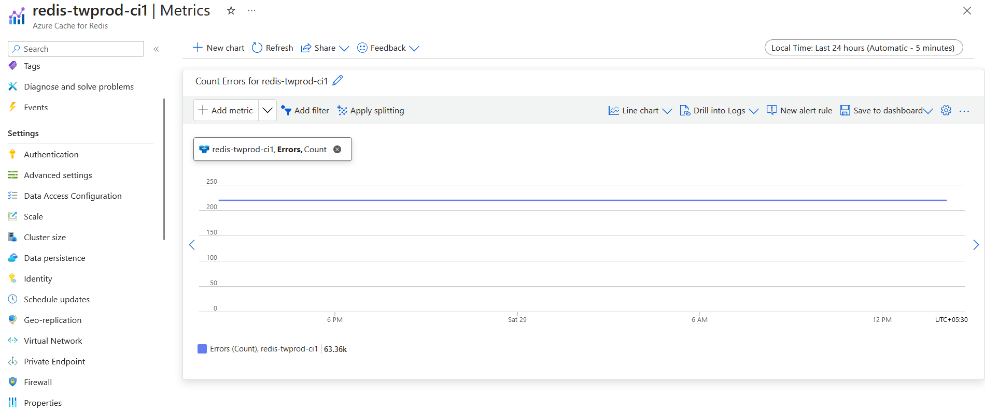
Task: Open Save to dashboard dropdown
Action: [886, 110]
